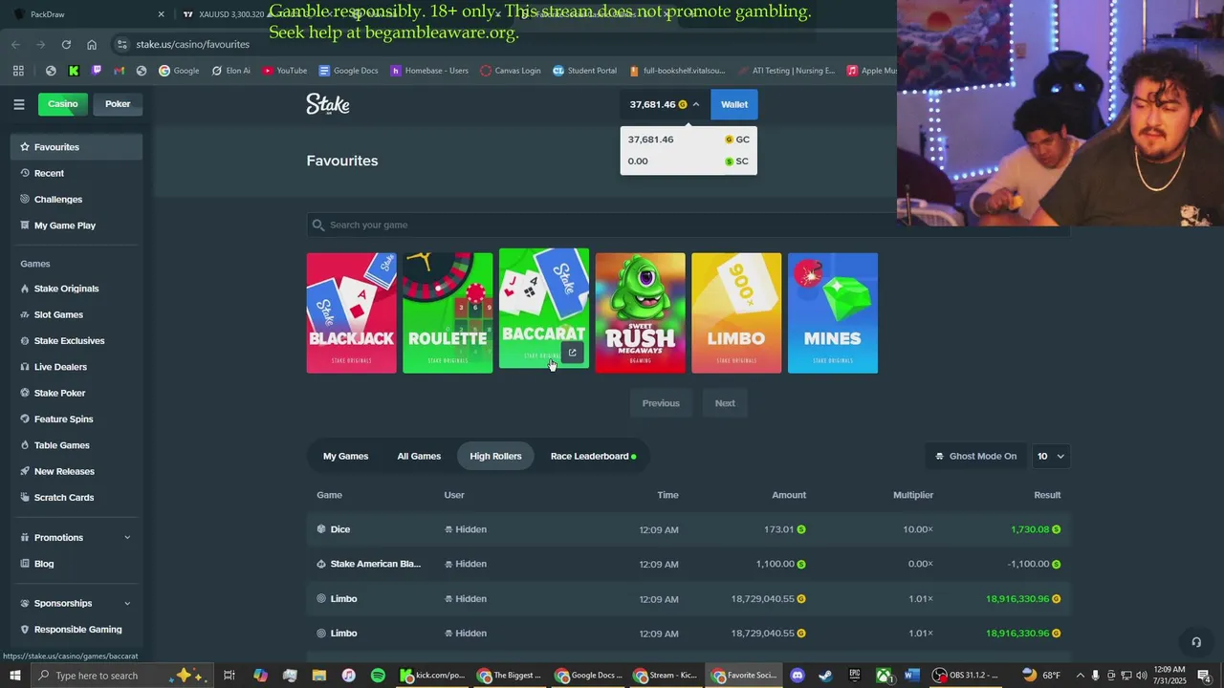Toggle Ghost Mode On
Viewport: 1224px width, 688px height.
(975, 456)
